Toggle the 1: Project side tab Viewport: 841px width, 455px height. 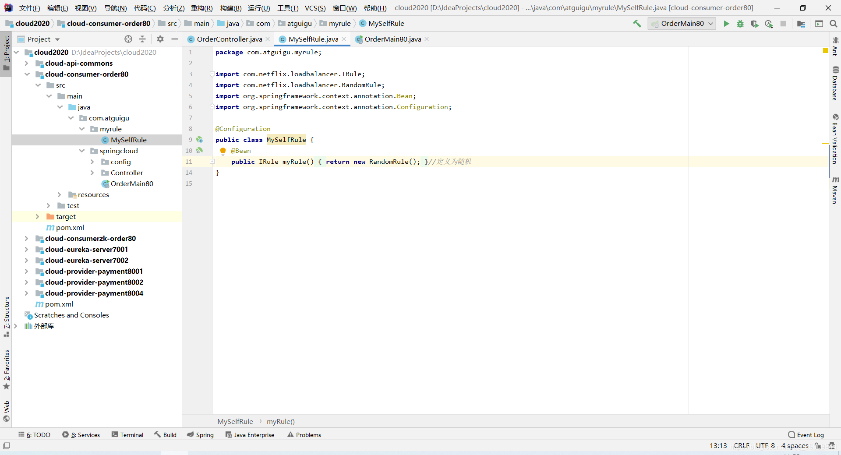(x=6, y=53)
